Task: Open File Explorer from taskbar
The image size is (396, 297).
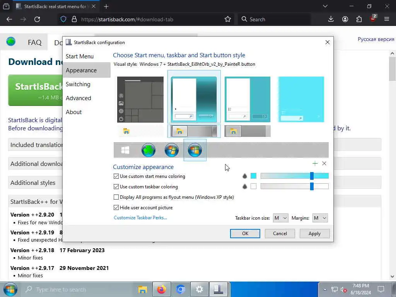Action: click(142, 289)
